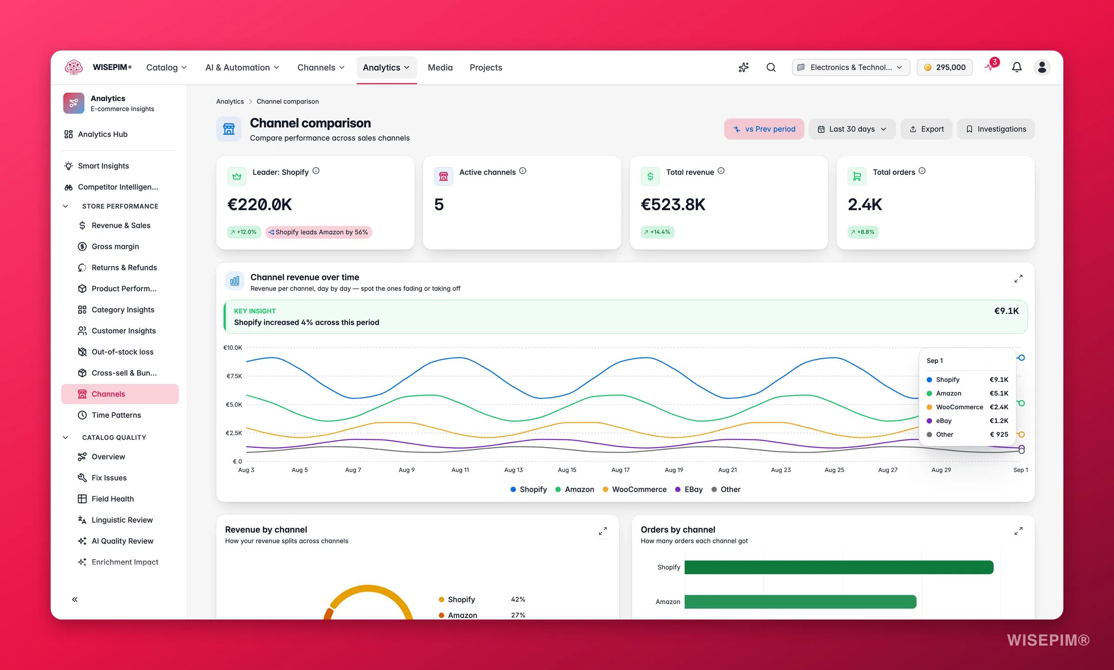
Task: Open the AI & Automation dropdown
Action: coord(242,67)
